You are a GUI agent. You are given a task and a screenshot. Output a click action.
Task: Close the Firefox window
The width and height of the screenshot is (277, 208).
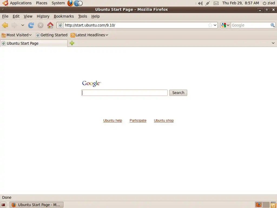click(273, 10)
